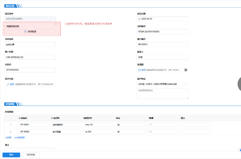Open the 客户地址 region dropdown
241x159 pixels.
tap(162, 84)
